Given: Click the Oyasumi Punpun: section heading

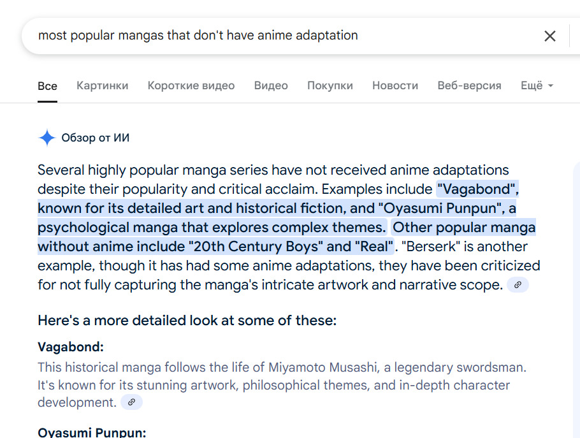Looking at the screenshot, I should pyautogui.click(x=92, y=433).
